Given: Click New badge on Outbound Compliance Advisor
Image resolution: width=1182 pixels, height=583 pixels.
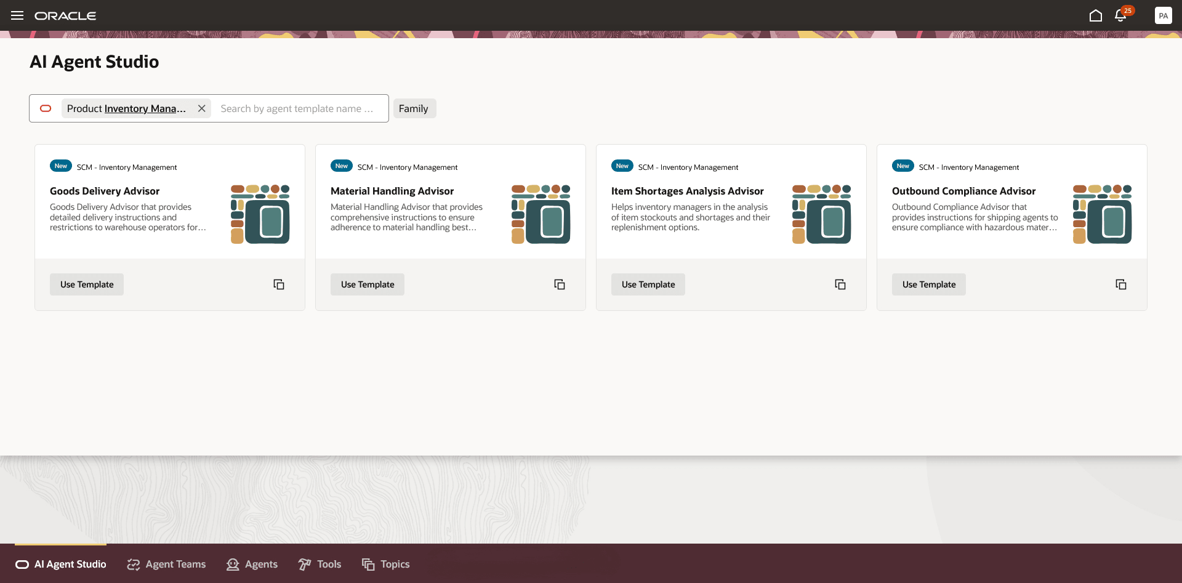Looking at the screenshot, I should click(903, 166).
